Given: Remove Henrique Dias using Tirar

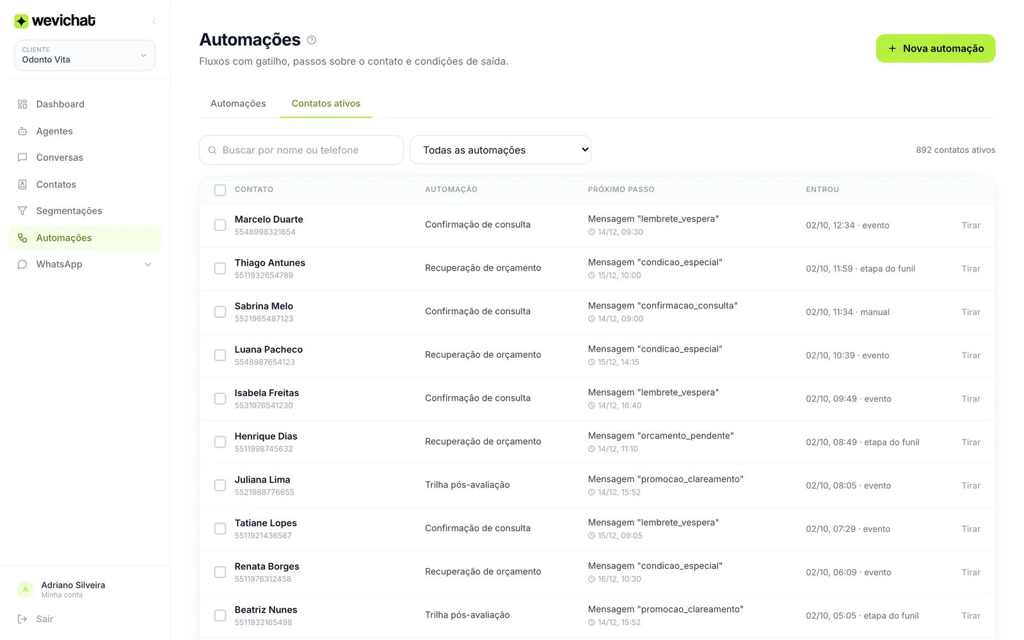Looking at the screenshot, I should (x=970, y=442).
